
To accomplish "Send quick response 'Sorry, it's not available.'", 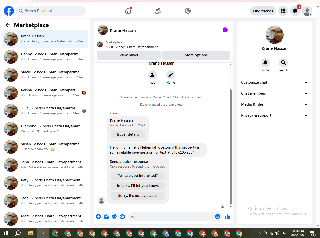I will pyautogui.click(x=138, y=196).
